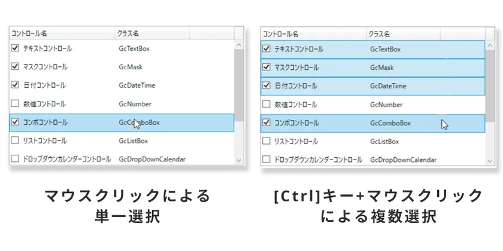This screenshot has height=251, width=503.
Task: Click クラス名 column header in left list
Action: [x=152, y=33]
